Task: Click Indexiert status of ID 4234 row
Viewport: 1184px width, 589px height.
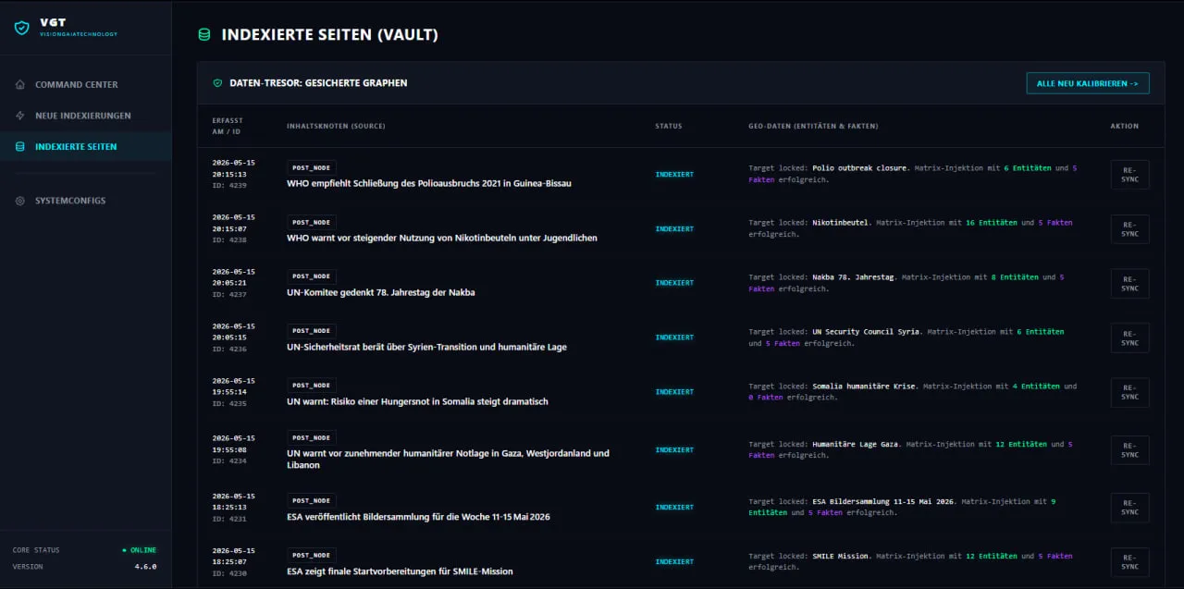Action: click(674, 449)
